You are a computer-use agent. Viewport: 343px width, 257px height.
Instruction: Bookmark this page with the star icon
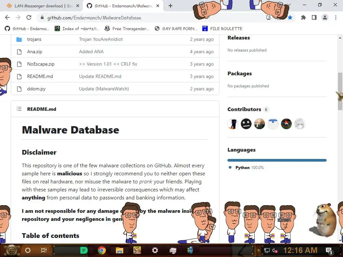290,17
